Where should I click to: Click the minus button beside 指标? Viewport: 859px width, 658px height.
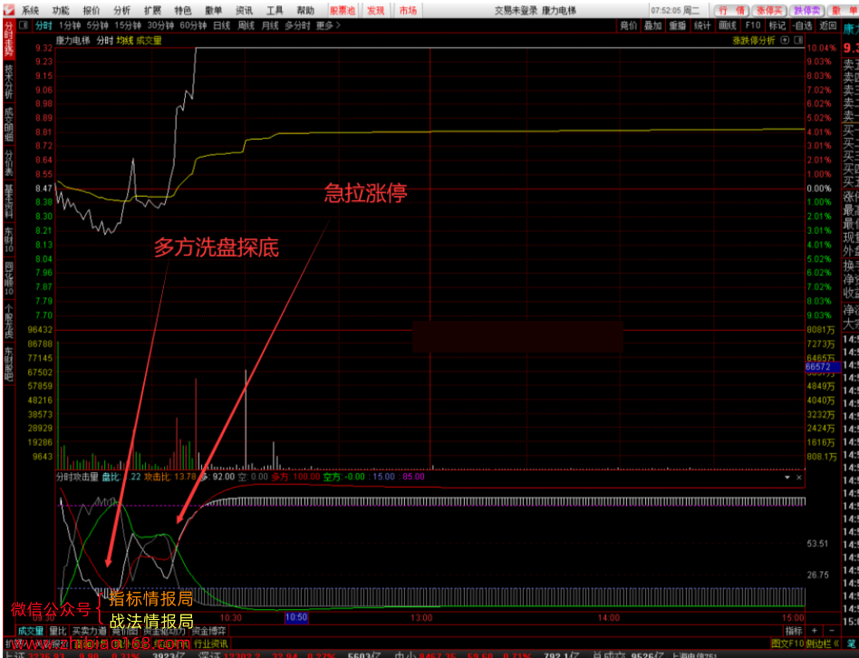tap(832, 631)
